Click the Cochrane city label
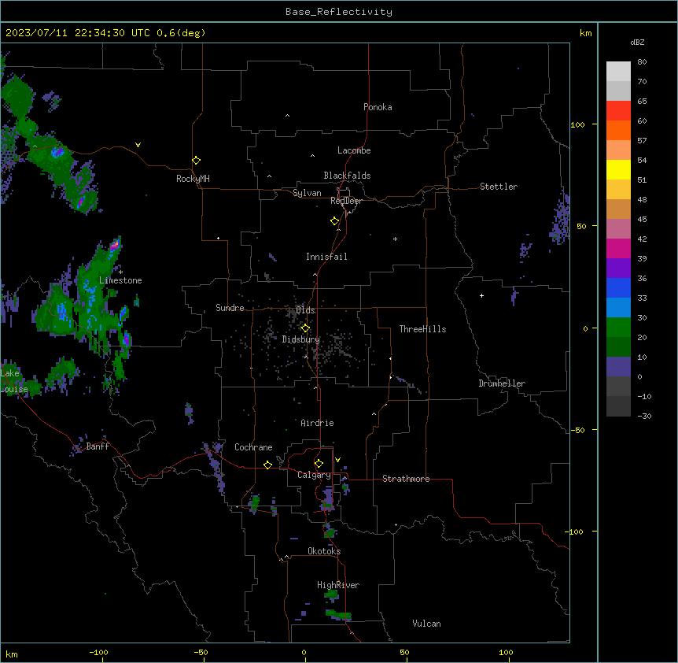678x663 pixels. click(x=253, y=447)
